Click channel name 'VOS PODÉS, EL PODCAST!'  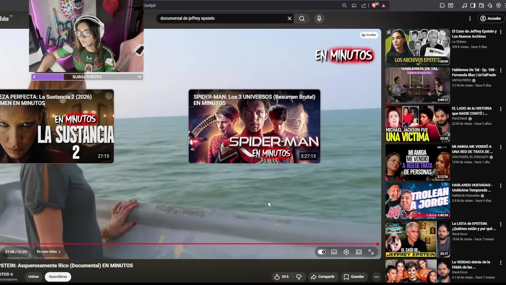470,157
